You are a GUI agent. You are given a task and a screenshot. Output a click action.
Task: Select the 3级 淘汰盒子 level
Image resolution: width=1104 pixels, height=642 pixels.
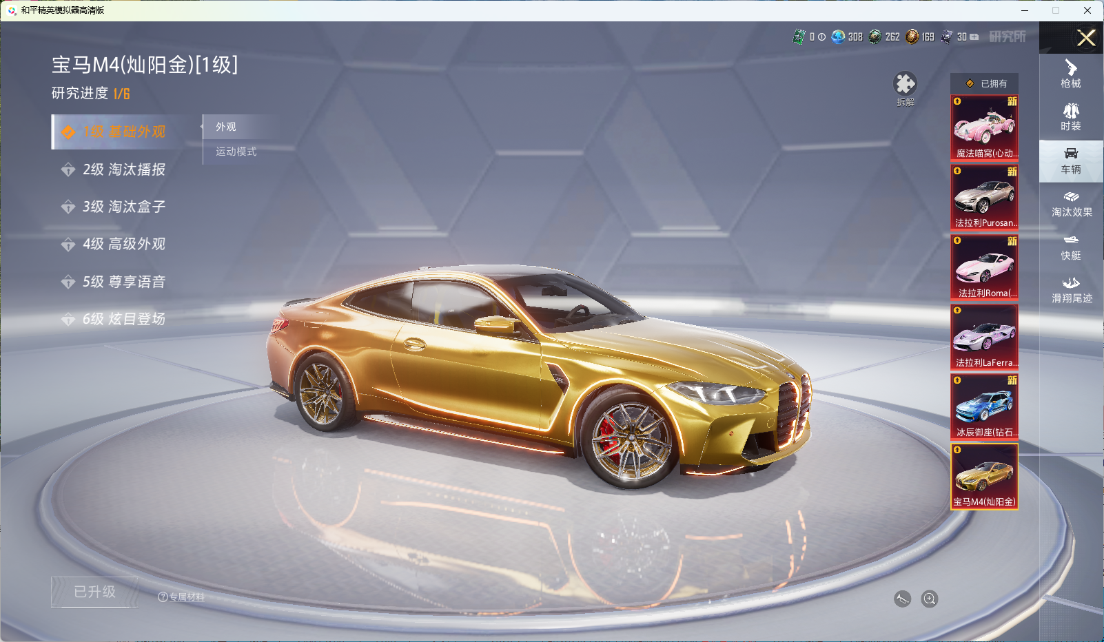pyautogui.click(x=124, y=207)
